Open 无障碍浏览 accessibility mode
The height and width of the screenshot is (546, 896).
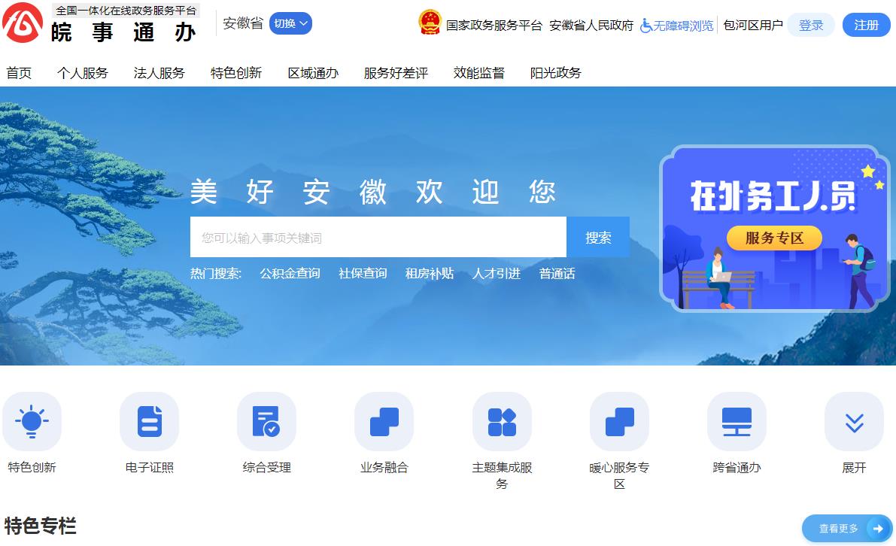coord(676,25)
